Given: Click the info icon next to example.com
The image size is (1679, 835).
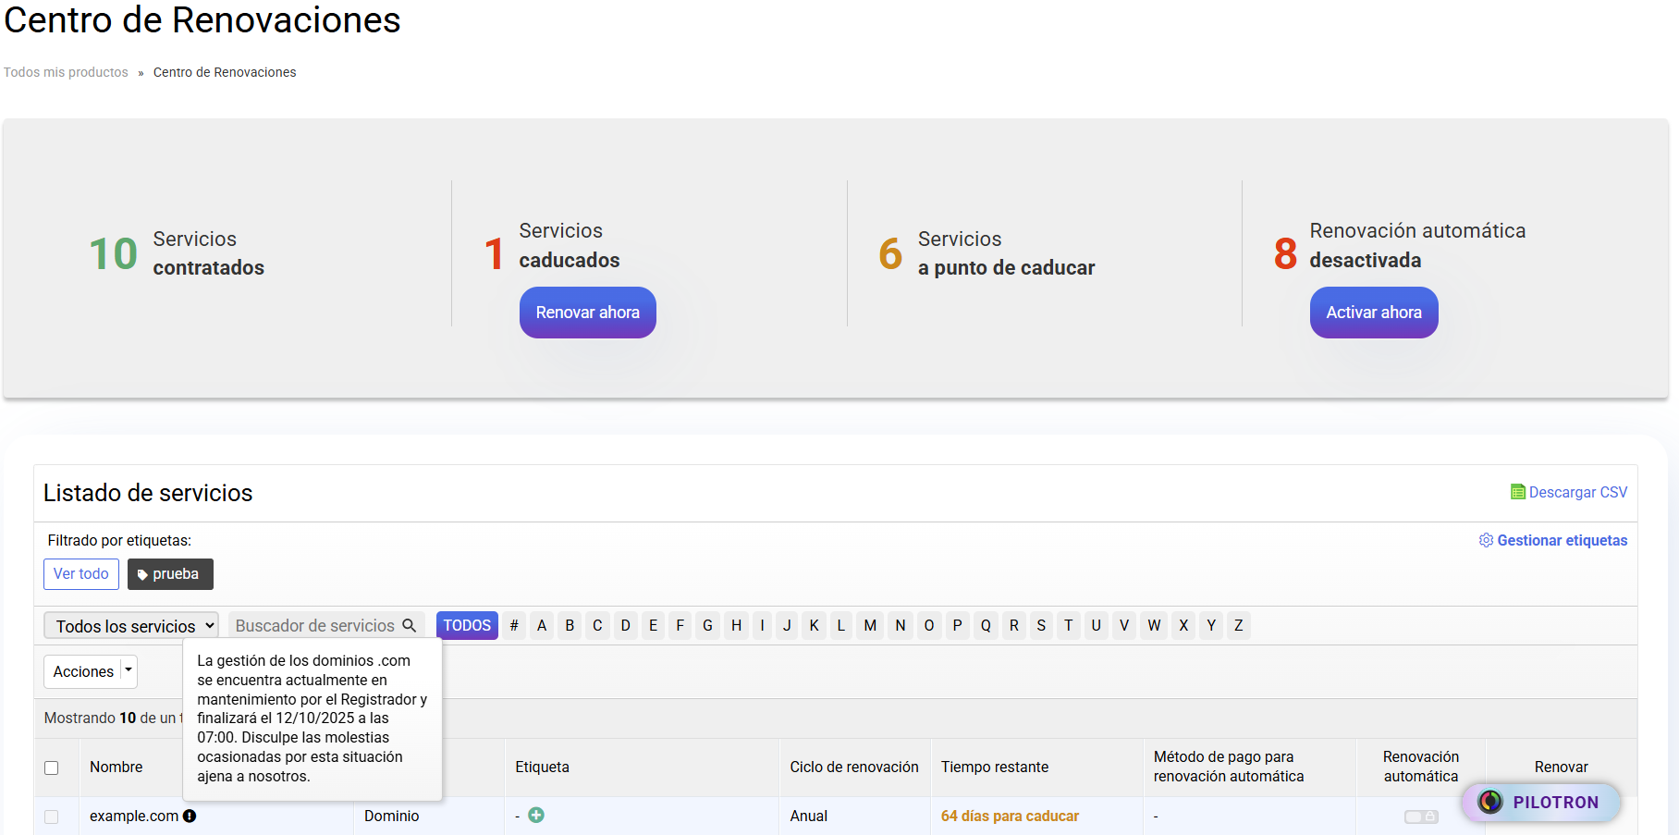Looking at the screenshot, I should point(190,816).
